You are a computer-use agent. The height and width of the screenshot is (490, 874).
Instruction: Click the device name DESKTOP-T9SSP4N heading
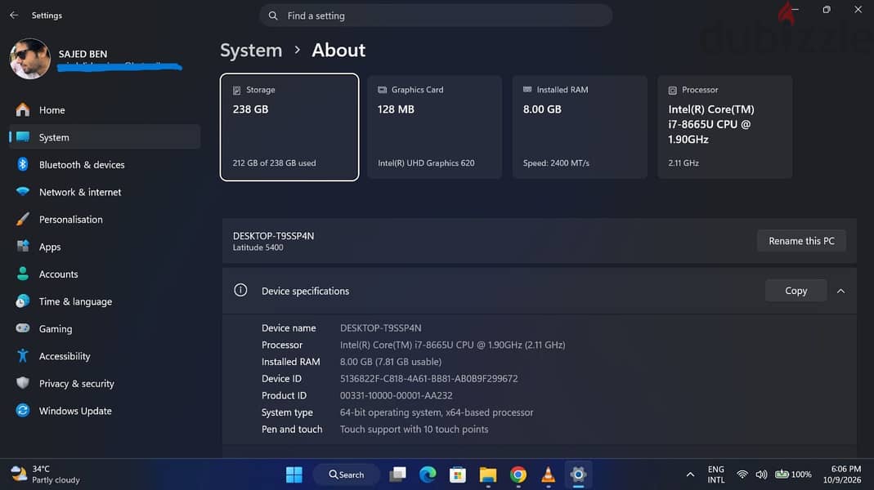coord(273,236)
